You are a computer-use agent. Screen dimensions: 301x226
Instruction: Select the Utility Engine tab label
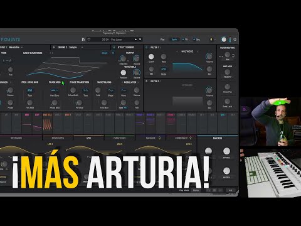[x=126, y=48]
